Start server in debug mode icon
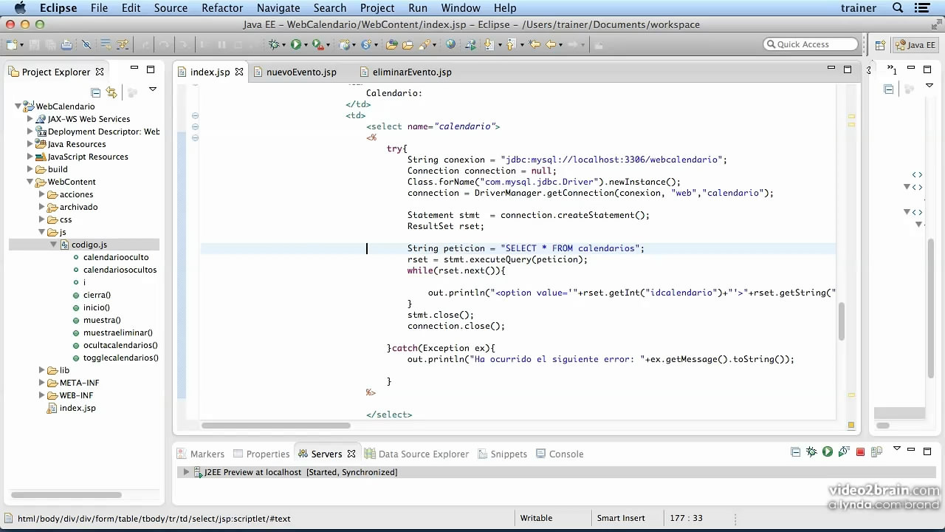The width and height of the screenshot is (945, 532). (x=811, y=451)
